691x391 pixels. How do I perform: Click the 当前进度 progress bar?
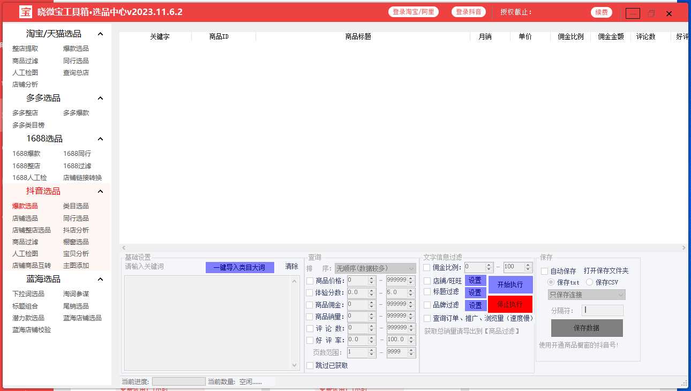point(178,381)
